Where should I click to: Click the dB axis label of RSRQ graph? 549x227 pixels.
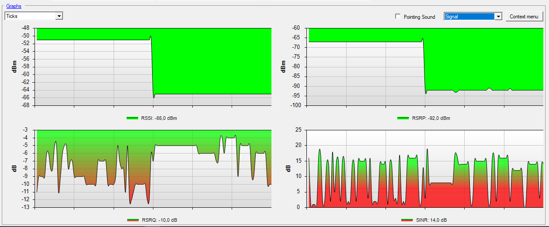pos(15,168)
